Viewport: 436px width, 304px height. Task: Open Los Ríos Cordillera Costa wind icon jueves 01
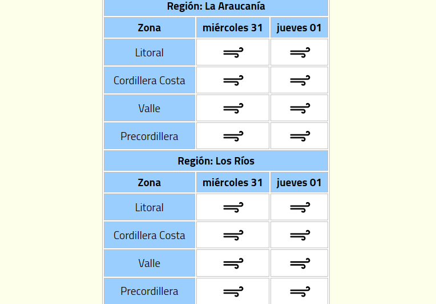tap(300, 235)
